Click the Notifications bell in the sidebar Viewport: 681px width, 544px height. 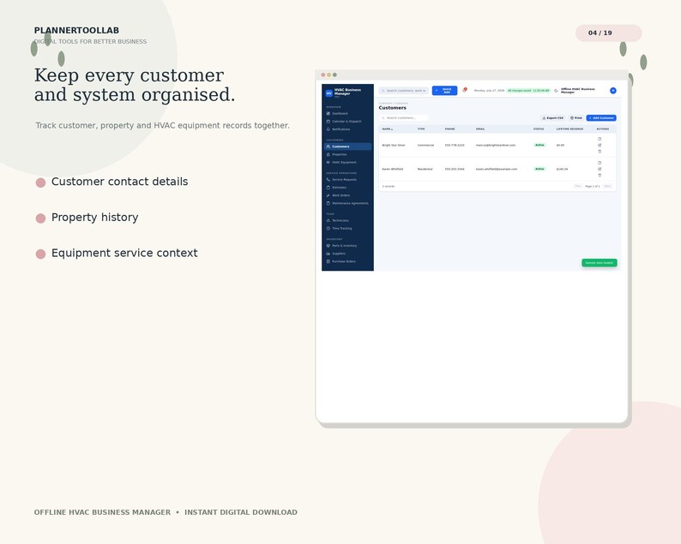coord(328,129)
